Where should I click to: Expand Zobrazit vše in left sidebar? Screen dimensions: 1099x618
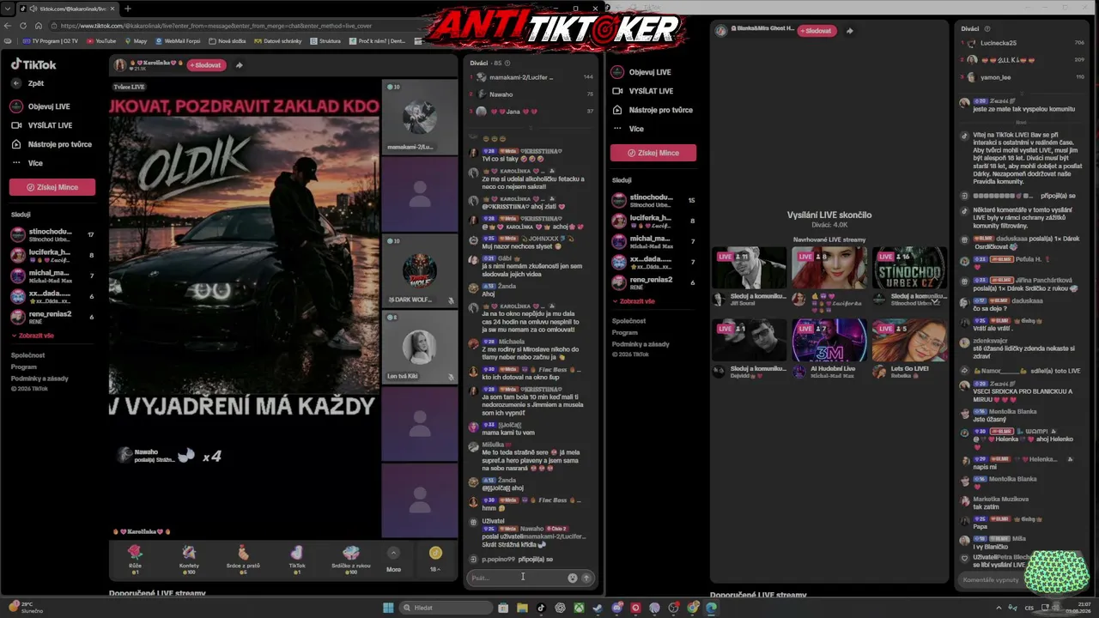(33, 336)
